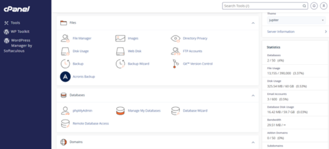The image size is (329, 149).
Task: Expand Server Information chevron
Action: click(x=326, y=32)
